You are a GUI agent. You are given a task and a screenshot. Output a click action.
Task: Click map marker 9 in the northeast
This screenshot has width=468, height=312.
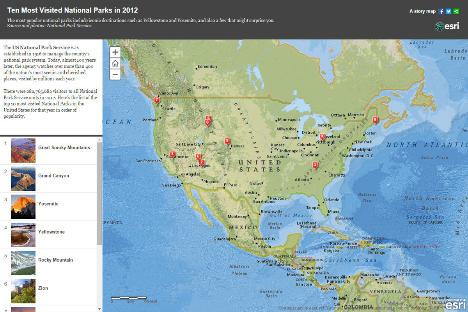pyautogui.click(x=375, y=120)
